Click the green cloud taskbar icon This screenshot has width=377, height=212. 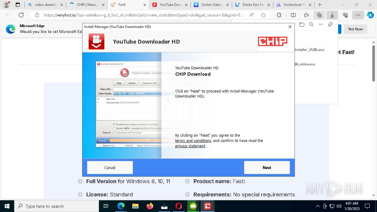tap(193, 206)
